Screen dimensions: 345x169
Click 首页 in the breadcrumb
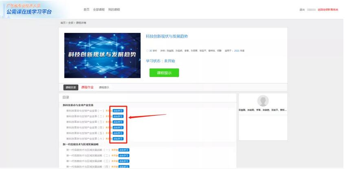(x=63, y=23)
